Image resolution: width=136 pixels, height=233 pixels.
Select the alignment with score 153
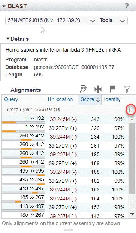click(65, 207)
